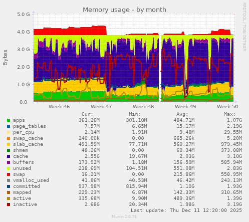Click the 'Min:' column header
This screenshot has width=249, height=222.
click(135, 114)
